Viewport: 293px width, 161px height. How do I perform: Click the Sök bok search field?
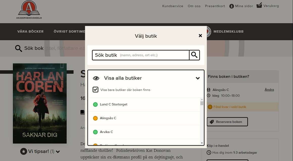[x=55, y=48]
